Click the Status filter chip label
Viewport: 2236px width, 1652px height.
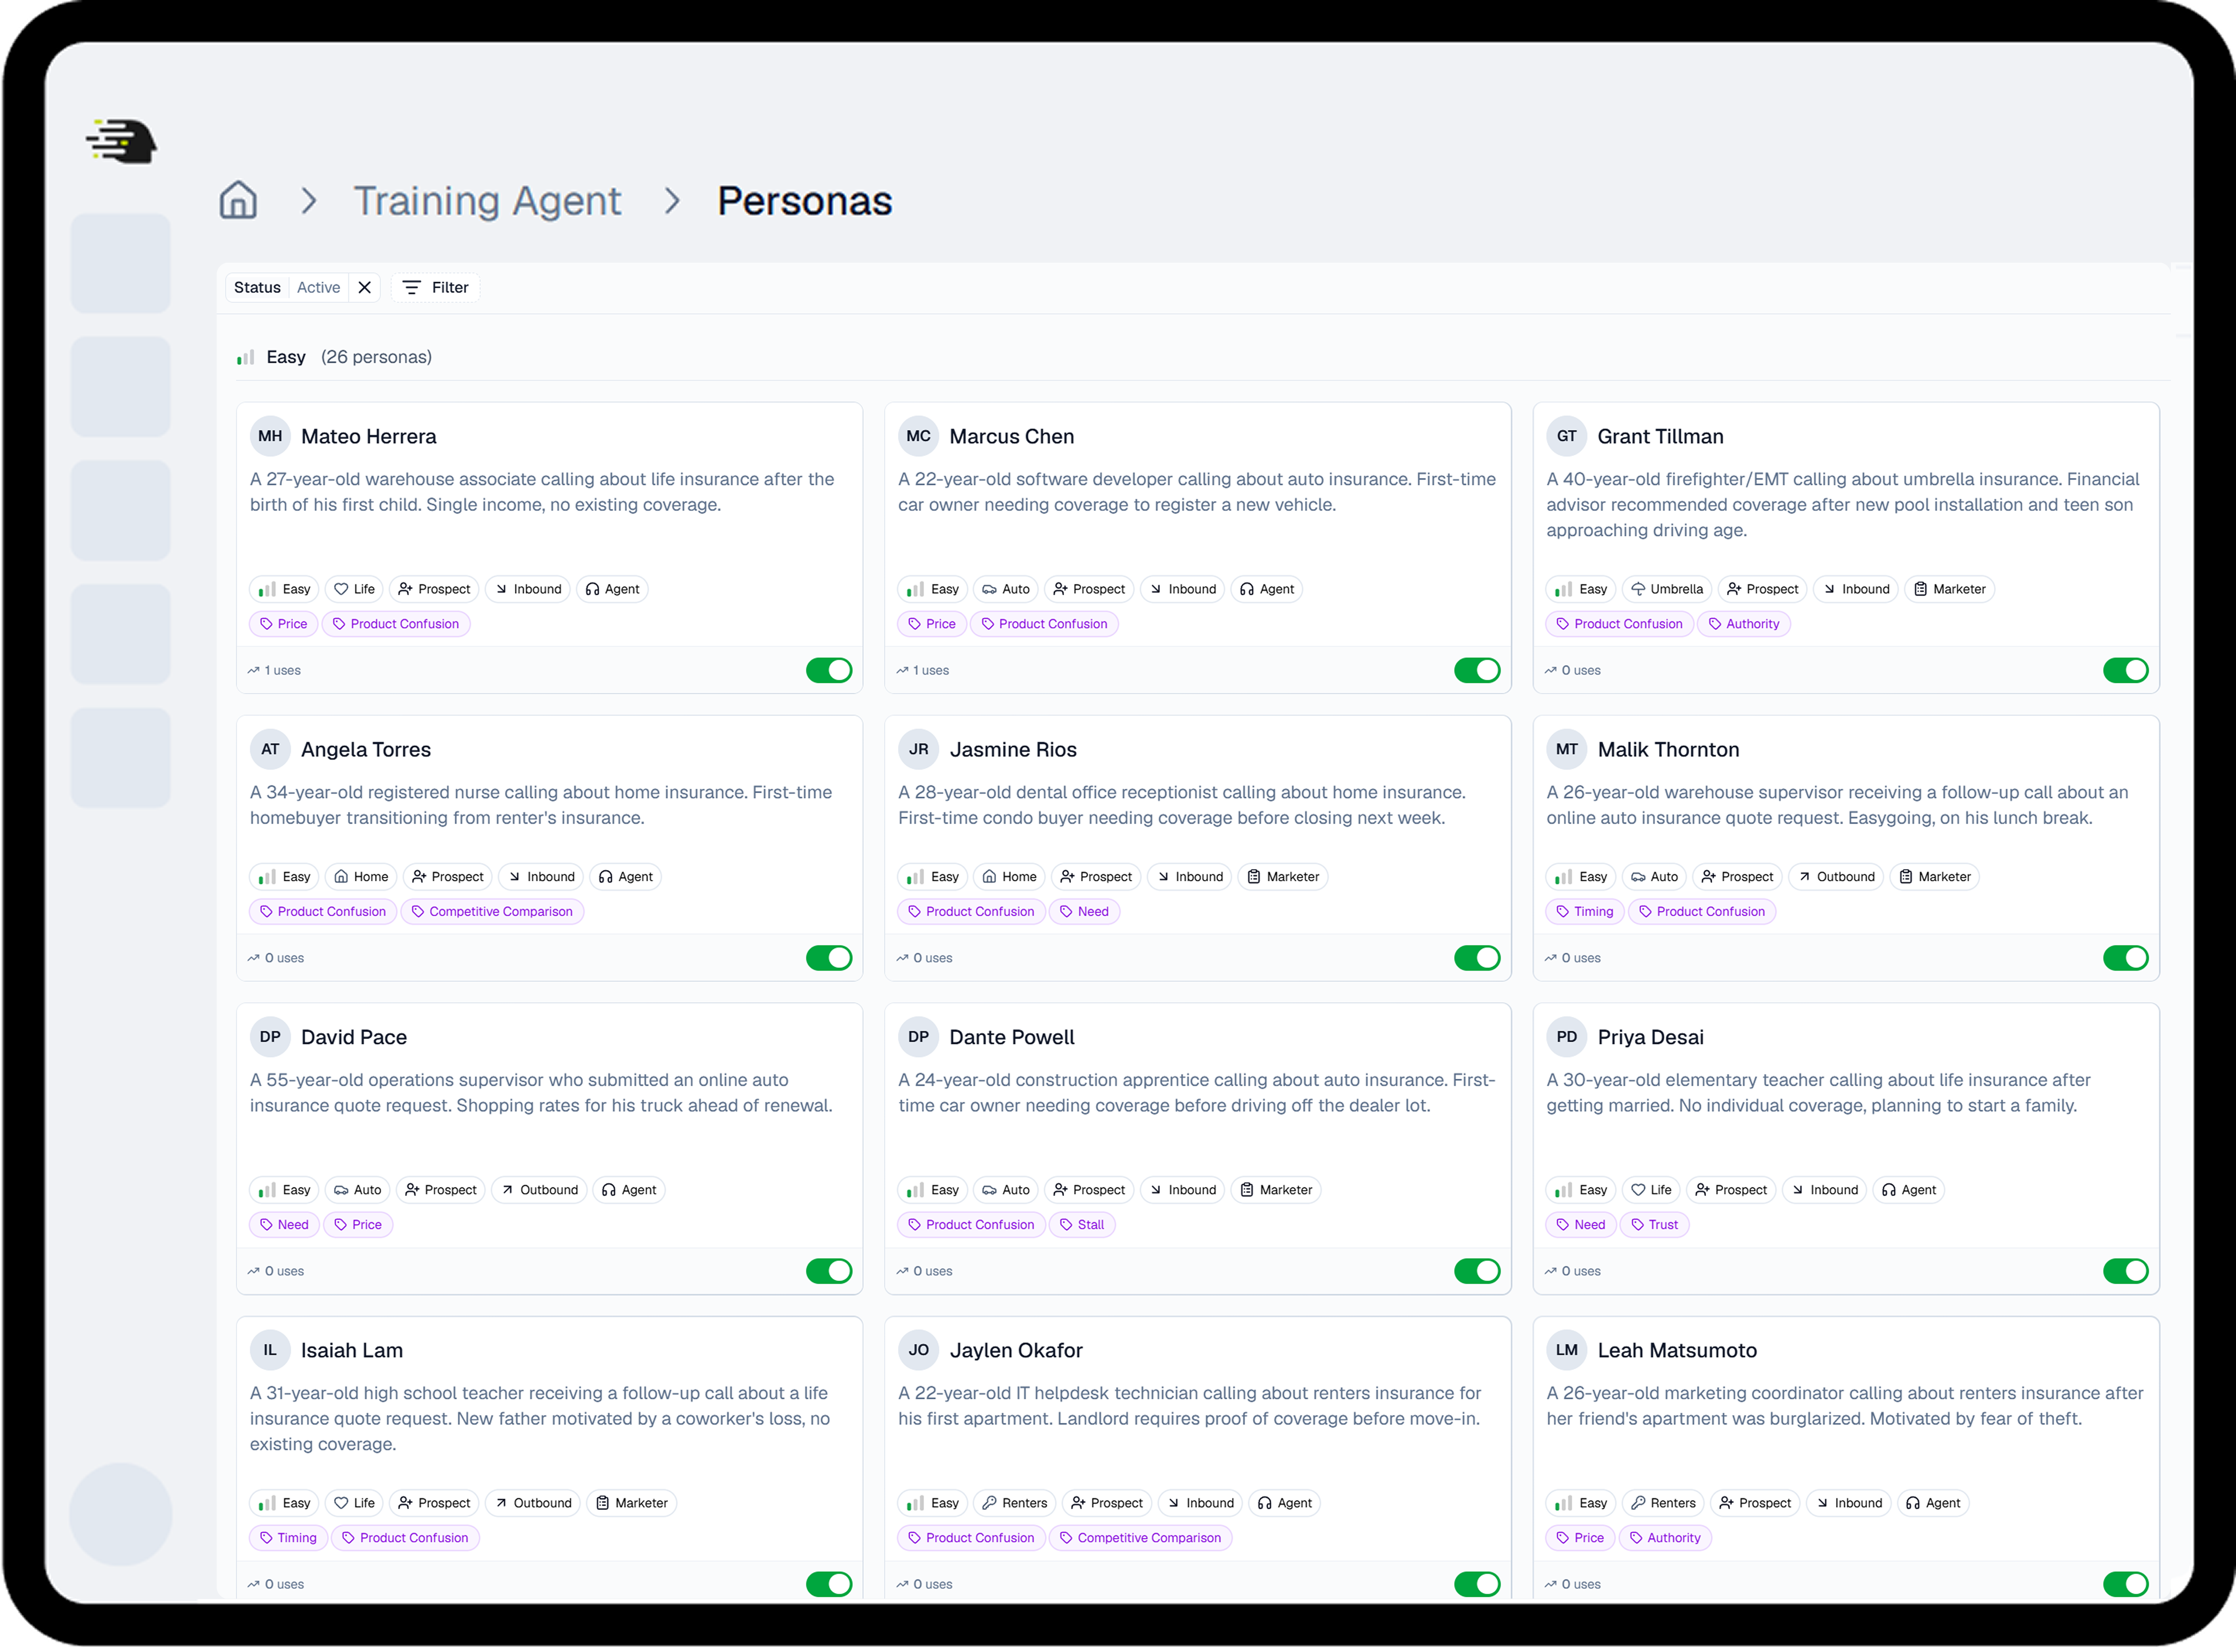[257, 287]
